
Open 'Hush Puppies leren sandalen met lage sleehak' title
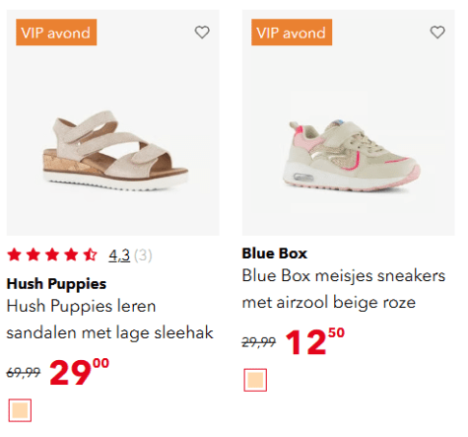[x=110, y=320]
